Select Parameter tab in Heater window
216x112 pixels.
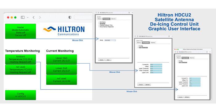point(106,19)
